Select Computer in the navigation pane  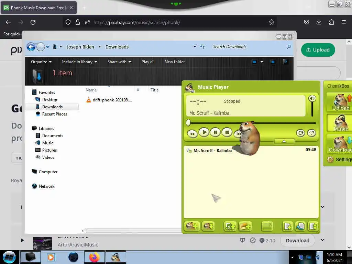click(45, 172)
